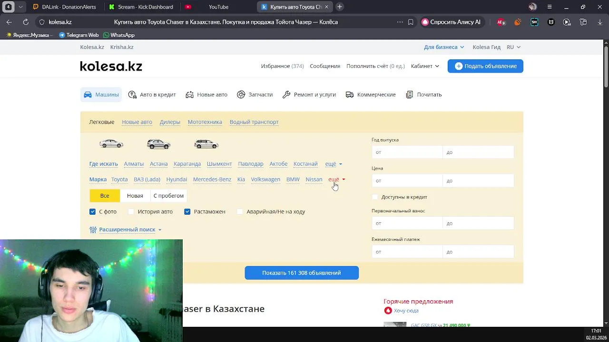This screenshot has width=609, height=342.
Task: Open RU language dropdown
Action: pyautogui.click(x=513, y=47)
